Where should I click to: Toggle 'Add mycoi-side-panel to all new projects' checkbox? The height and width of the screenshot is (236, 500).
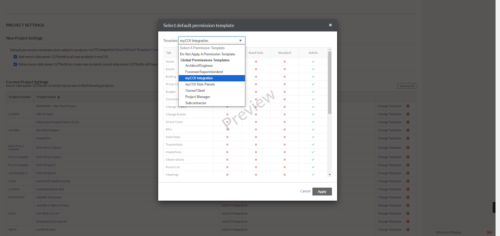click(x=15, y=57)
